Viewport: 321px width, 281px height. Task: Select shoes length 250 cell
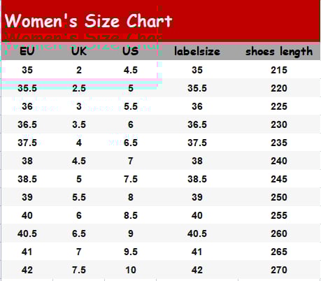[279, 197]
